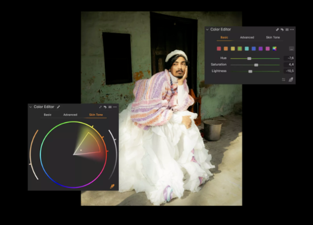This screenshot has height=225, width=313.
Task: Choose the green color swatch
Action: click(x=240, y=49)
